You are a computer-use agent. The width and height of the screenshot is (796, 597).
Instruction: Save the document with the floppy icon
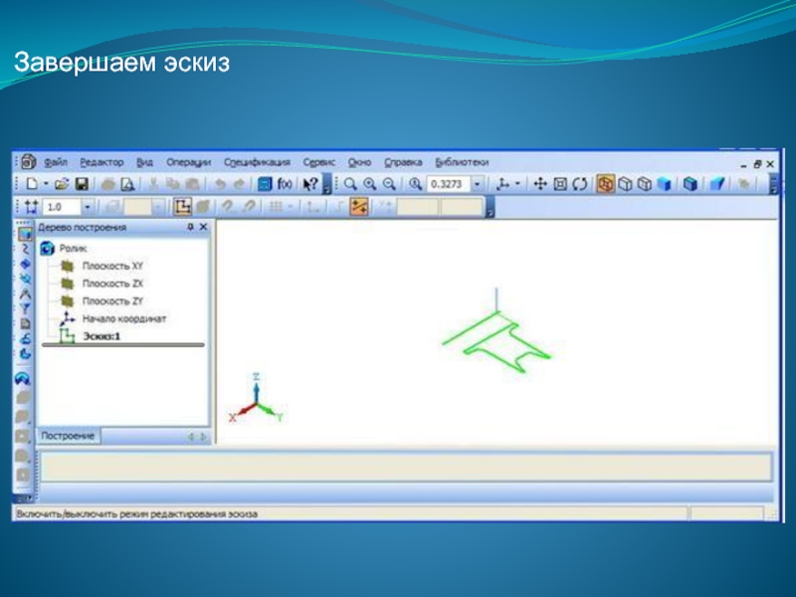82,184
